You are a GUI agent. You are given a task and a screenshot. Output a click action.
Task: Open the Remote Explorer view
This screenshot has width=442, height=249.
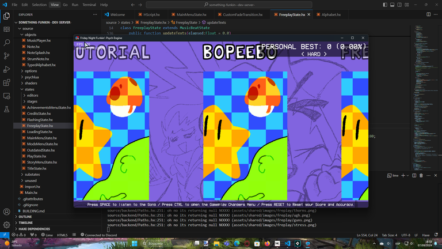[x=6, y=96]
